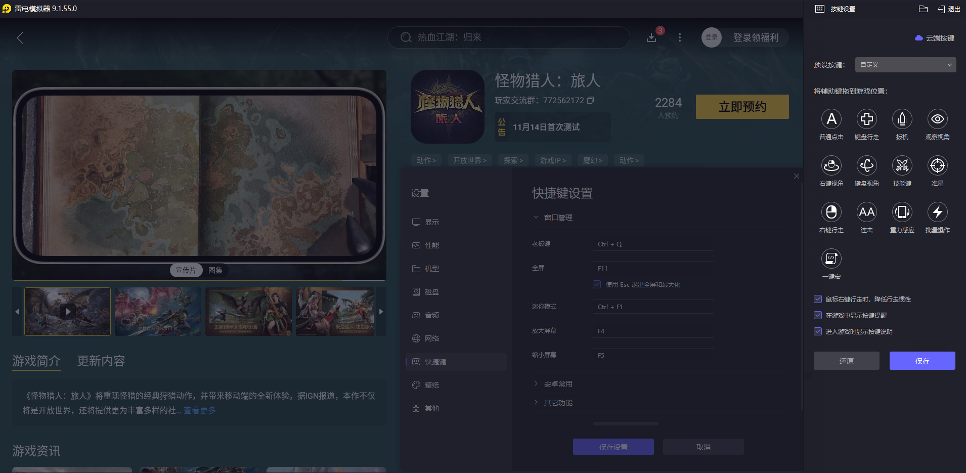
Task: Select the 重力感应 (gravity sensor) tool
Action: coord(902,213)
